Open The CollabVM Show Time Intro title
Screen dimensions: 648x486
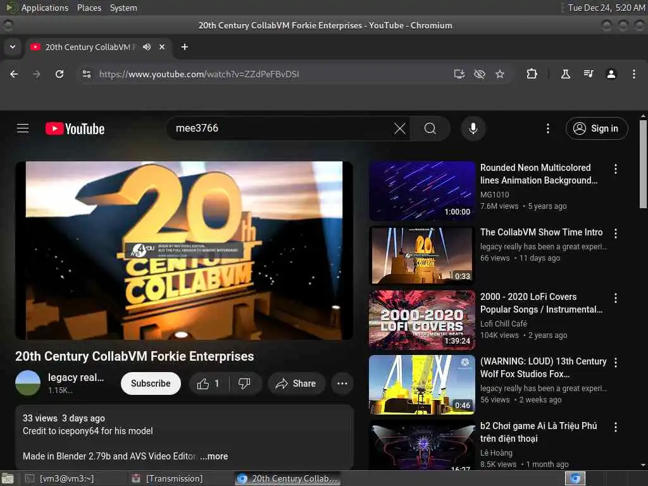[x=542, y=232]
